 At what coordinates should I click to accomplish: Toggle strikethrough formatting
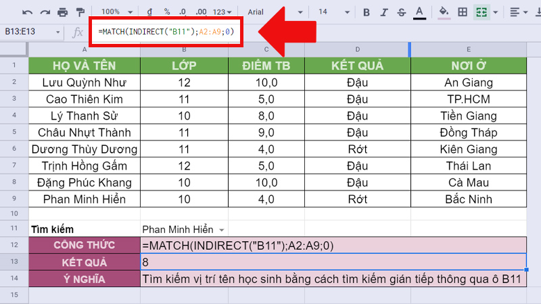point(401,12)
